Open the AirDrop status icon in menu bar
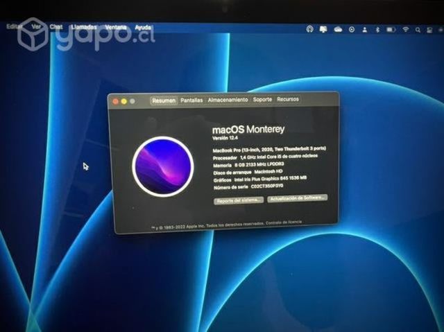This screenshot has width=444, height=332. (x=309, y=29)
